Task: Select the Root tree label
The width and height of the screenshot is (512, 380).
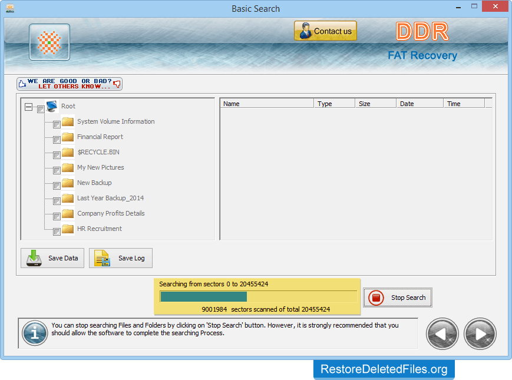Action: coord(68,106)
